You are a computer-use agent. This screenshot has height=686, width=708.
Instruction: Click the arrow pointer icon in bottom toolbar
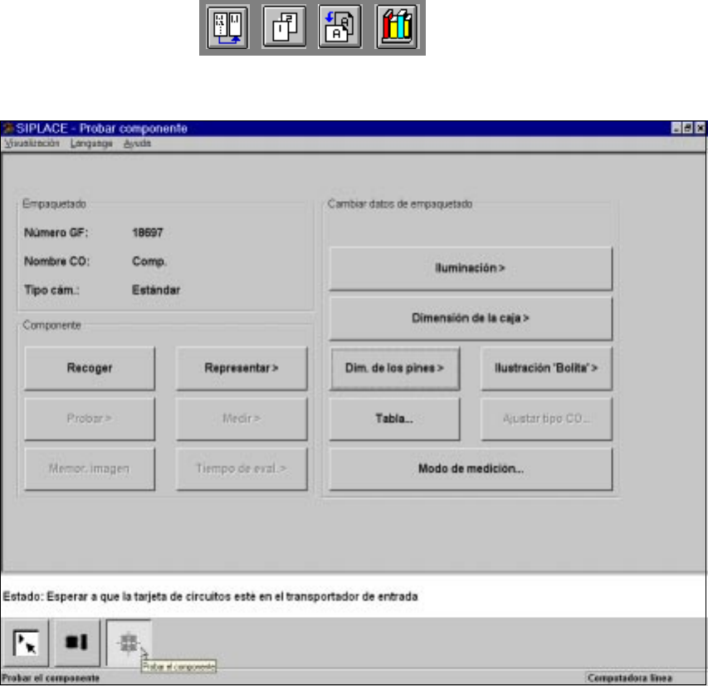point(25,643)
